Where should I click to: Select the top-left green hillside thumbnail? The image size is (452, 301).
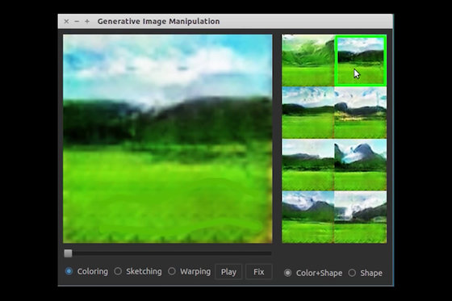coord(308,61)
